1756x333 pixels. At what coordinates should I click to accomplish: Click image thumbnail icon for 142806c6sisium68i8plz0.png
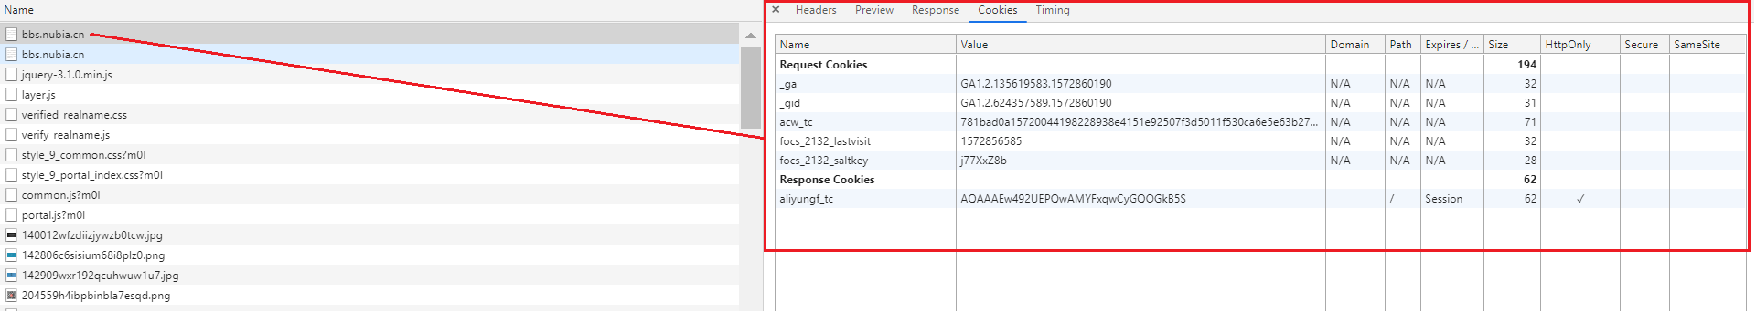(12, 255)
